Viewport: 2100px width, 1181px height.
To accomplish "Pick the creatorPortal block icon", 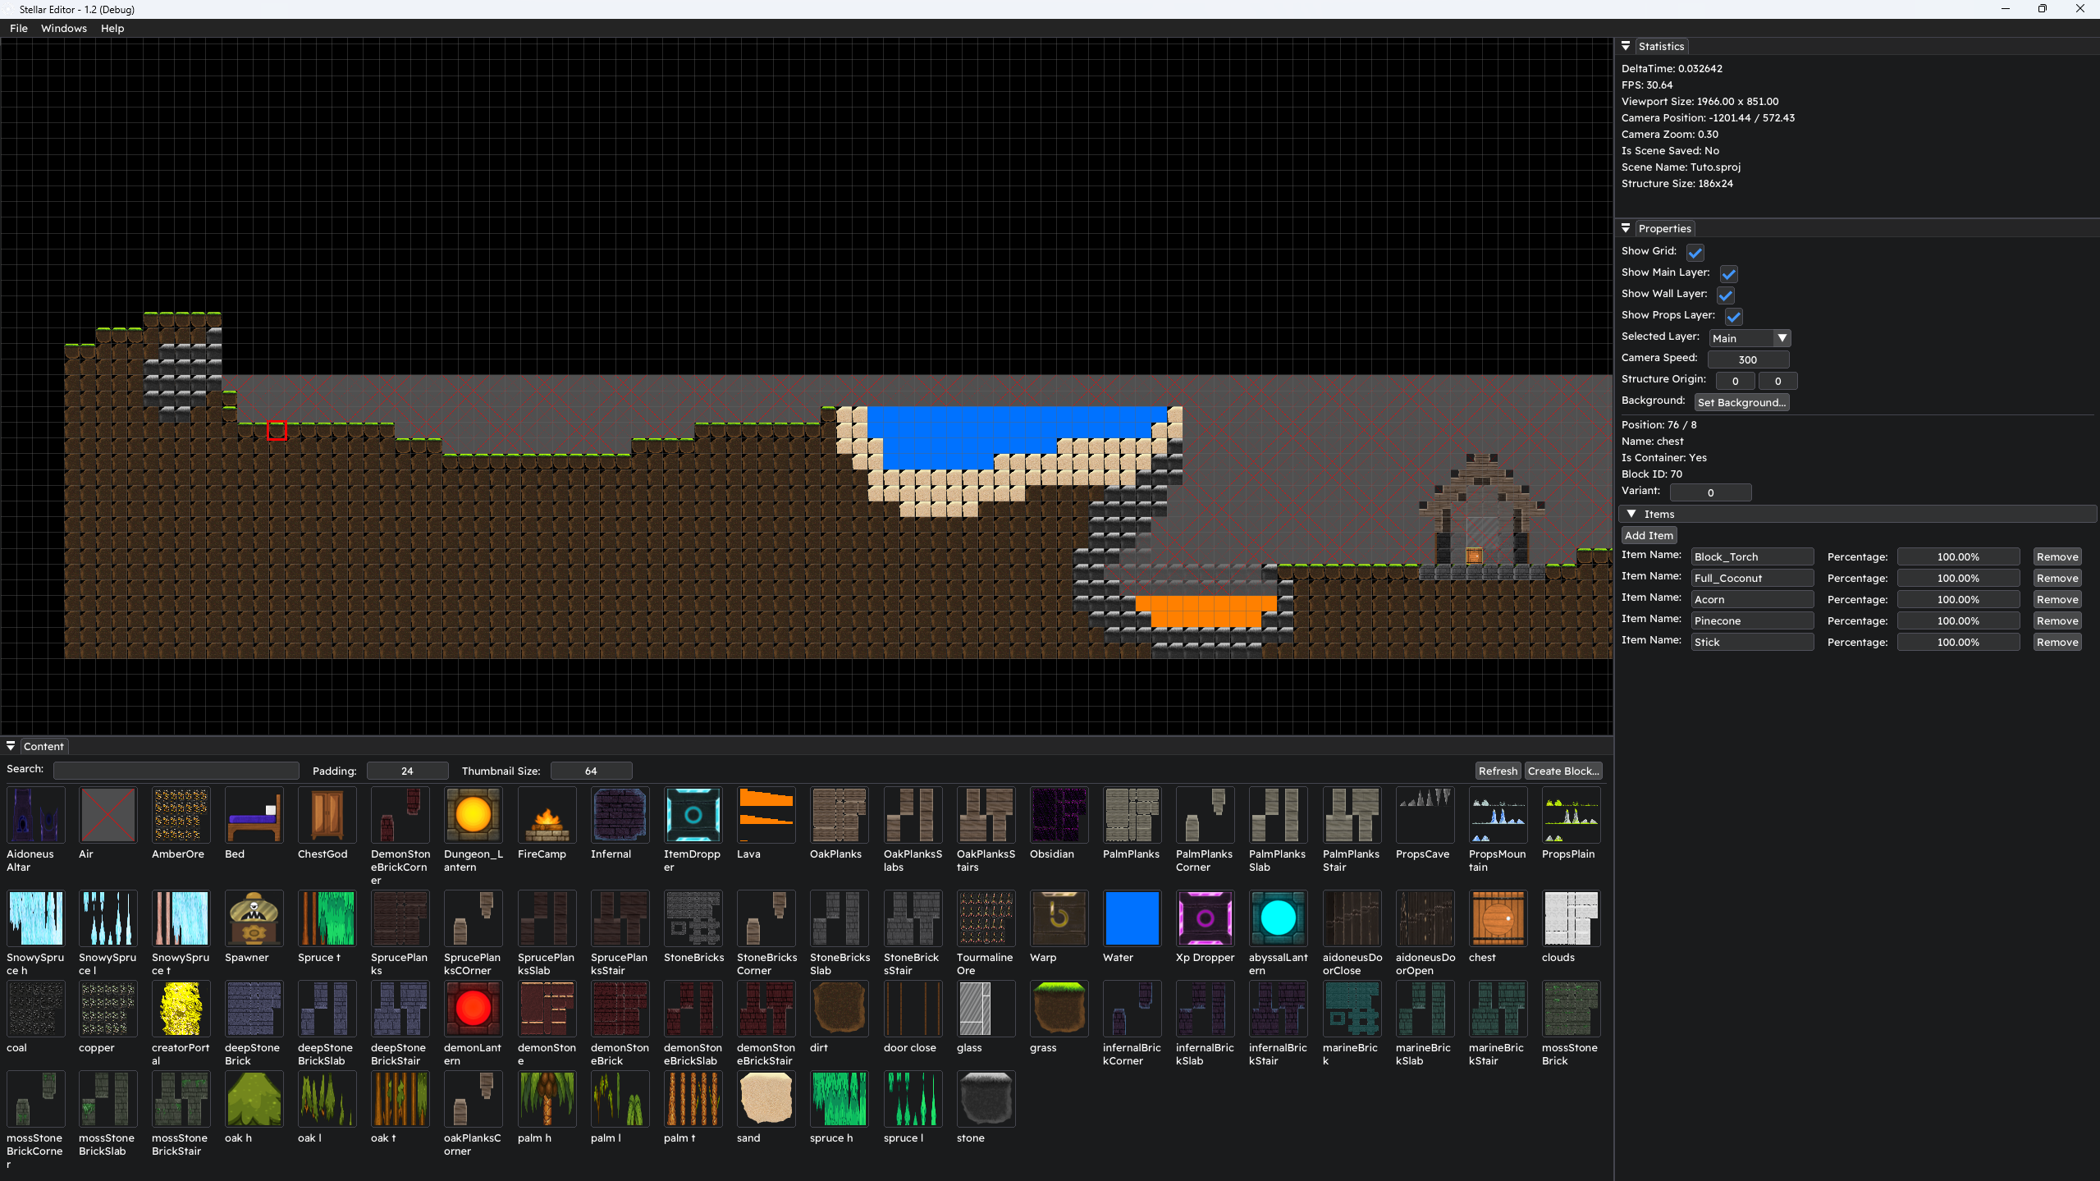I will coord(181,1009).
